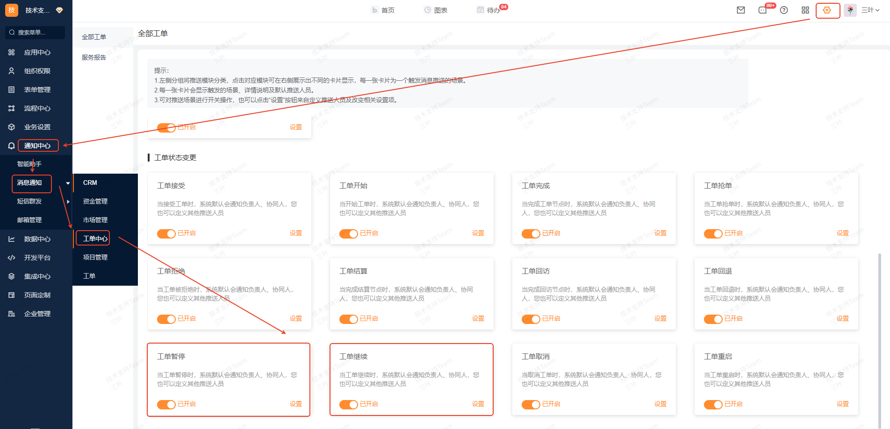
Task: Select 服务报告 in the left submenu
Action: click(94, 57)
